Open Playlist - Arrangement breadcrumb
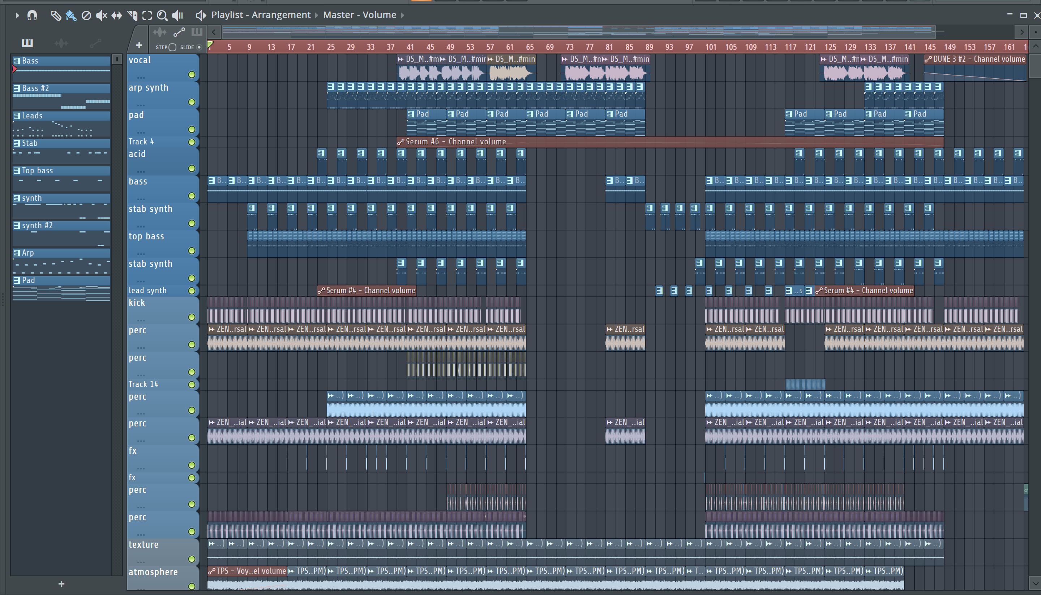Viewport: 1041px width, 595px height. coord(261,15)
